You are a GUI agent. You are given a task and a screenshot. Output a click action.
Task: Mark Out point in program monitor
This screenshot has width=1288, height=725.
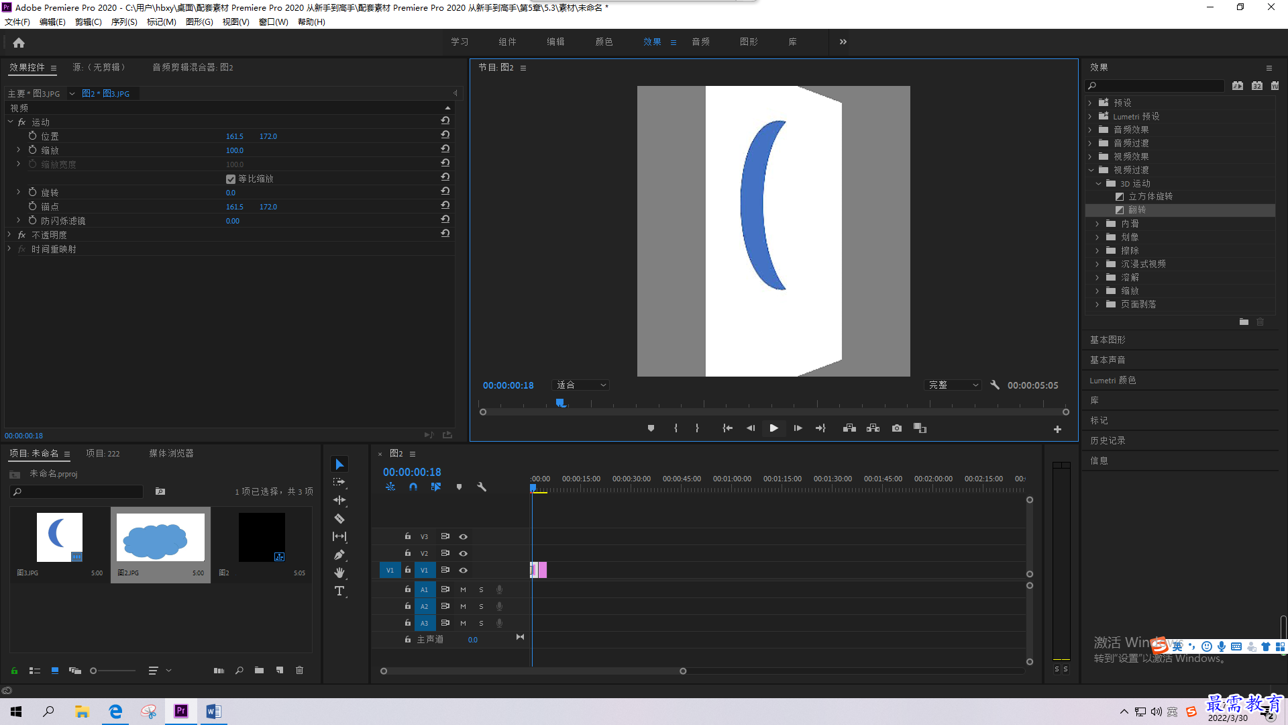pos(698,428)
